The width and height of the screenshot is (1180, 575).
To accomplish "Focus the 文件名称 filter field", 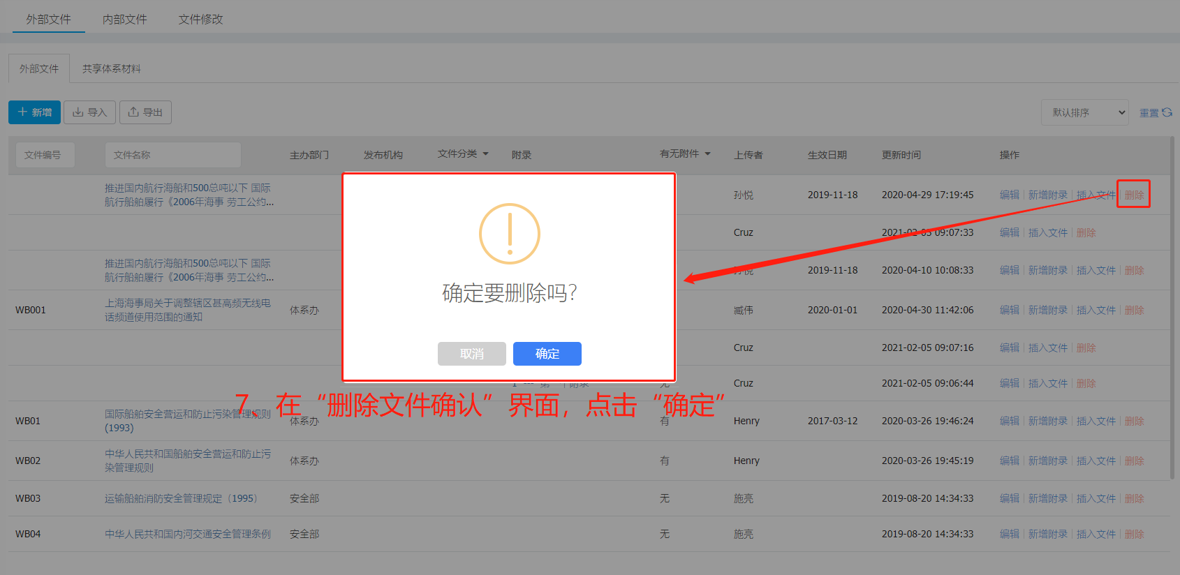I will 173,155.
